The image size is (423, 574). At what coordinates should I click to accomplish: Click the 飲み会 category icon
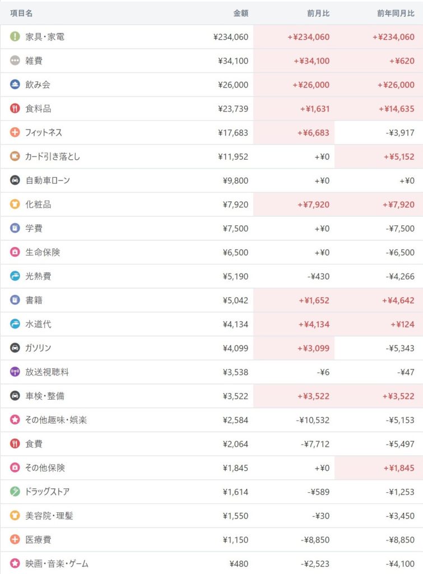[15, 85]
